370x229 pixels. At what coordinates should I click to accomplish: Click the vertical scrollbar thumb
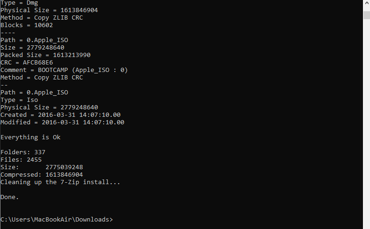[x=366, y=15]
